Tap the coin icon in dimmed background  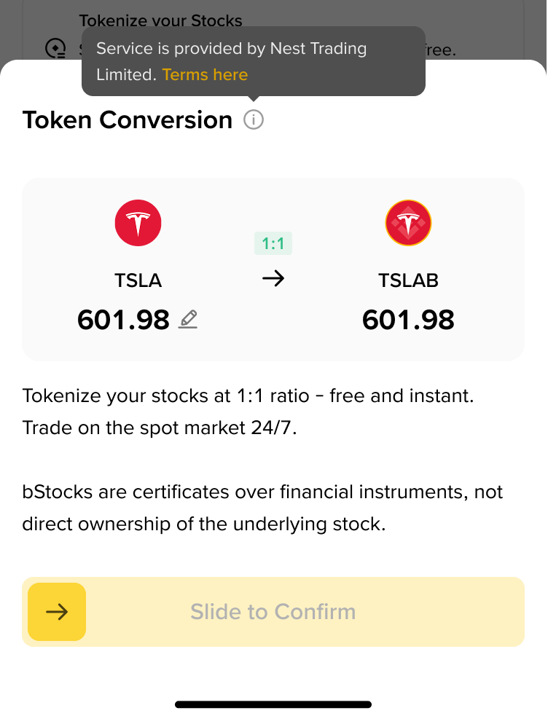(x=55, y=48)
